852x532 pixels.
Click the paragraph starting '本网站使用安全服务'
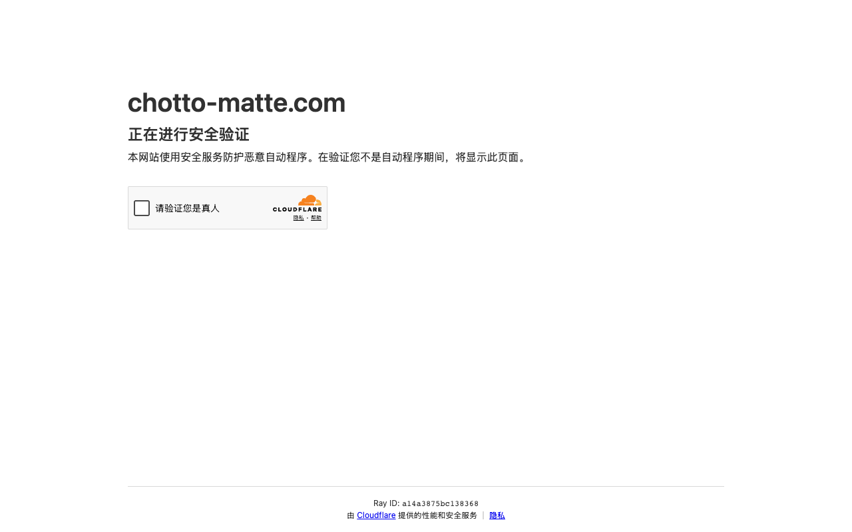pos(328,158)
